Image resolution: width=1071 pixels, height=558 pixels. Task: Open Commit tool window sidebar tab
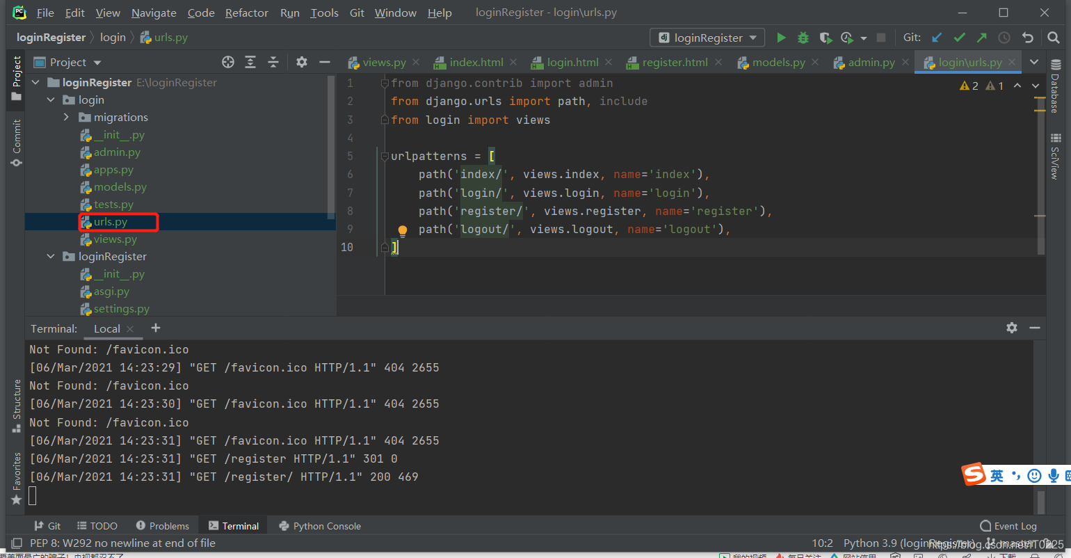click(x=16, y=143)
